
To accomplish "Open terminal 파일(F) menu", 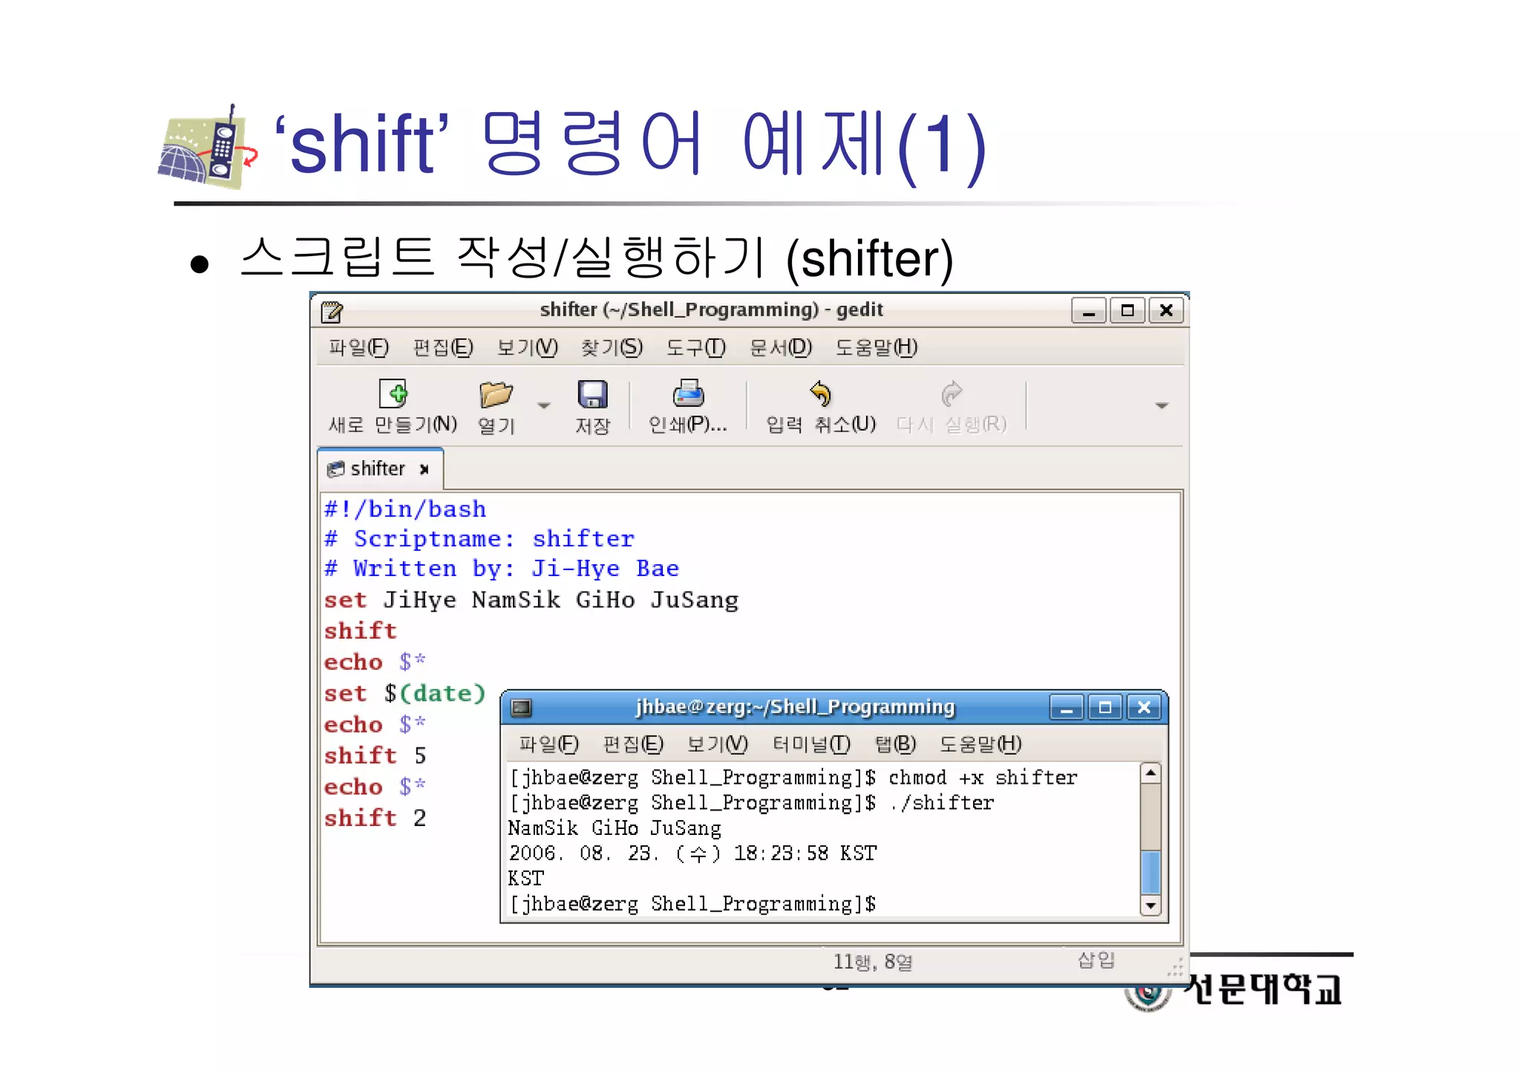I will coord(548,744).
